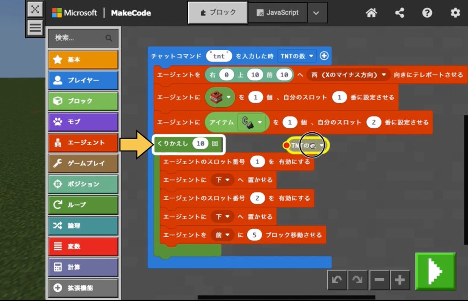Image resolution: width=468 pixels, height=301 pixels.
Task: Open the 下 direction dropdown in the place block
Action: click(x=223, y=180)
